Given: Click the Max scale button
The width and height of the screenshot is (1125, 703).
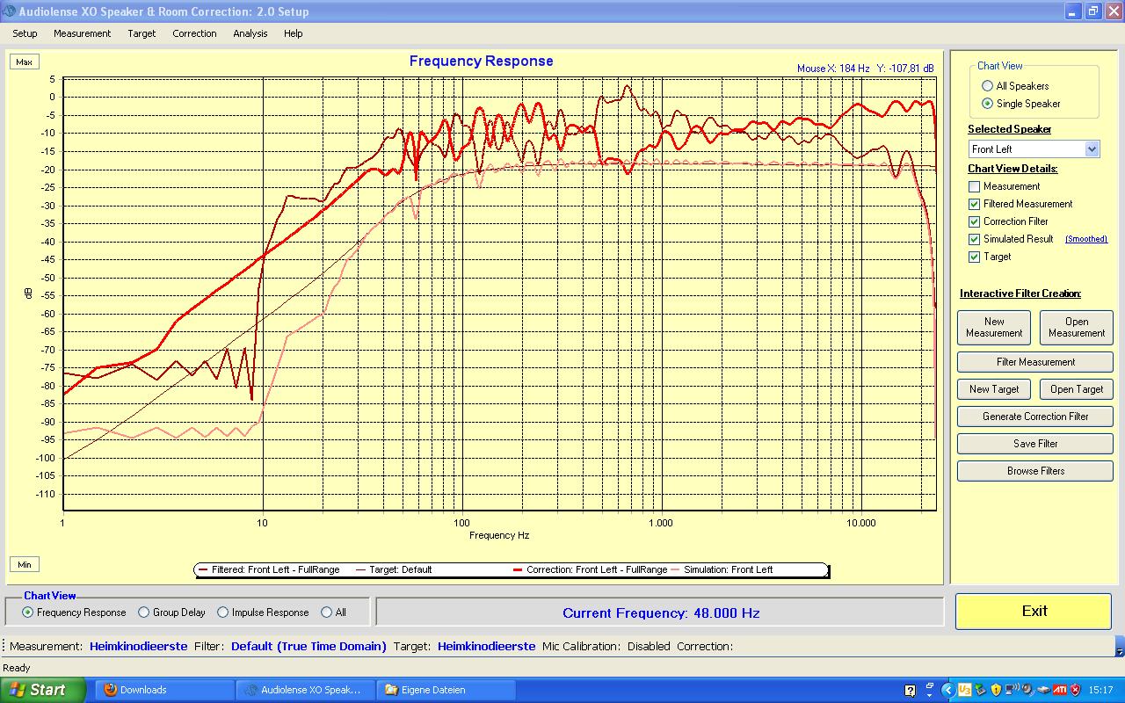Looking at the screenshot, I should tap(24, 62).
